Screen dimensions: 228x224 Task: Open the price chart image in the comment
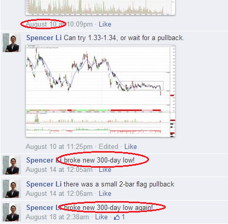[100, 91]
